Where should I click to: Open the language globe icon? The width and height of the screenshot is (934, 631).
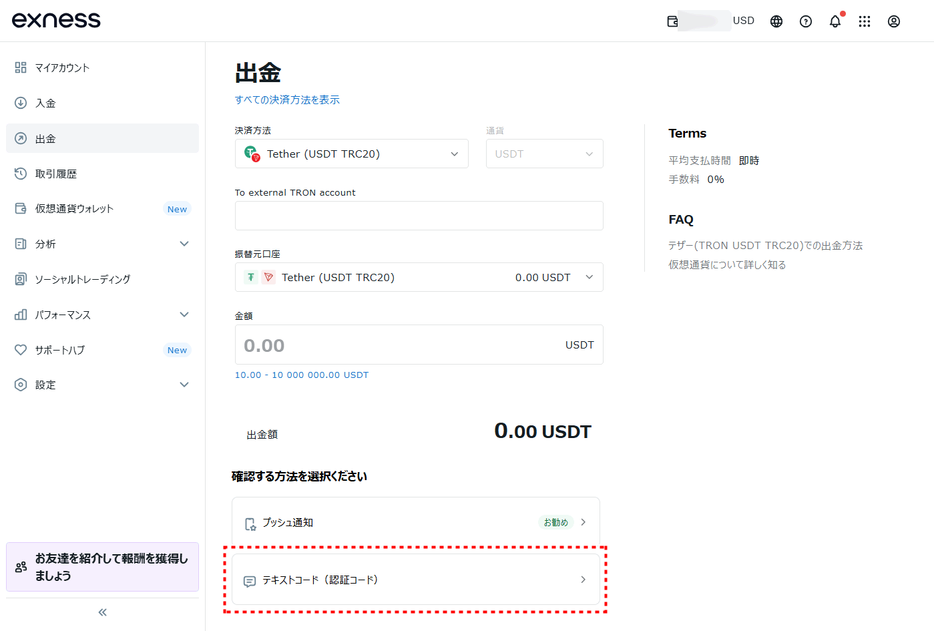coord(776,21)
